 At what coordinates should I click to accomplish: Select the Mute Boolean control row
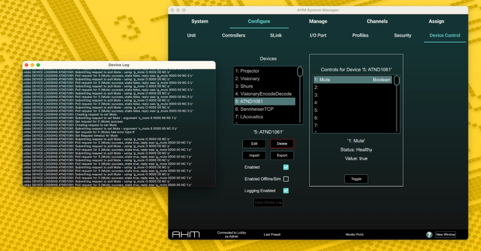(353, 80)
